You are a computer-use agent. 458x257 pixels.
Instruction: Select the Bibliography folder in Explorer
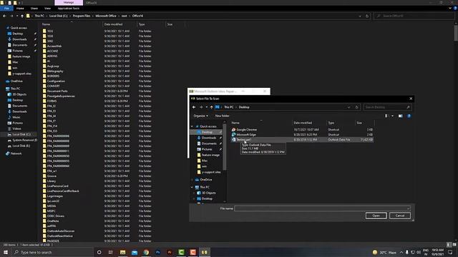pos(55,71)
